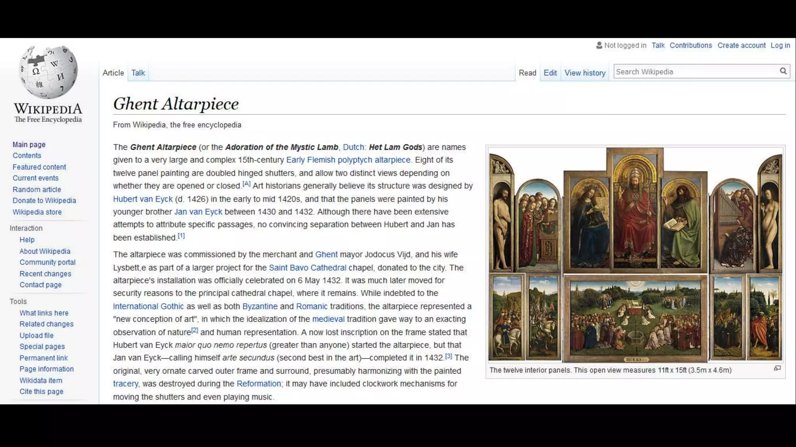Click the enlarge image icon under the altarpiece
Viewport: 796px width, 447px height.
(x=777, y=368)
